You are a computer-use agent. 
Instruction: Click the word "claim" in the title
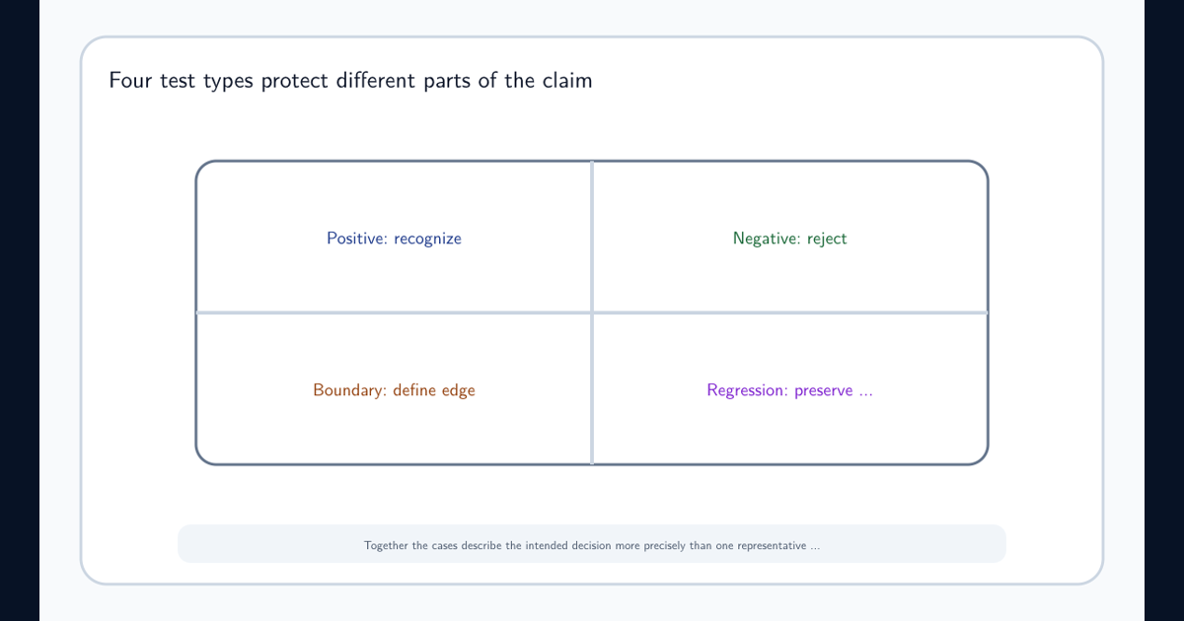(x=566, y=81)
